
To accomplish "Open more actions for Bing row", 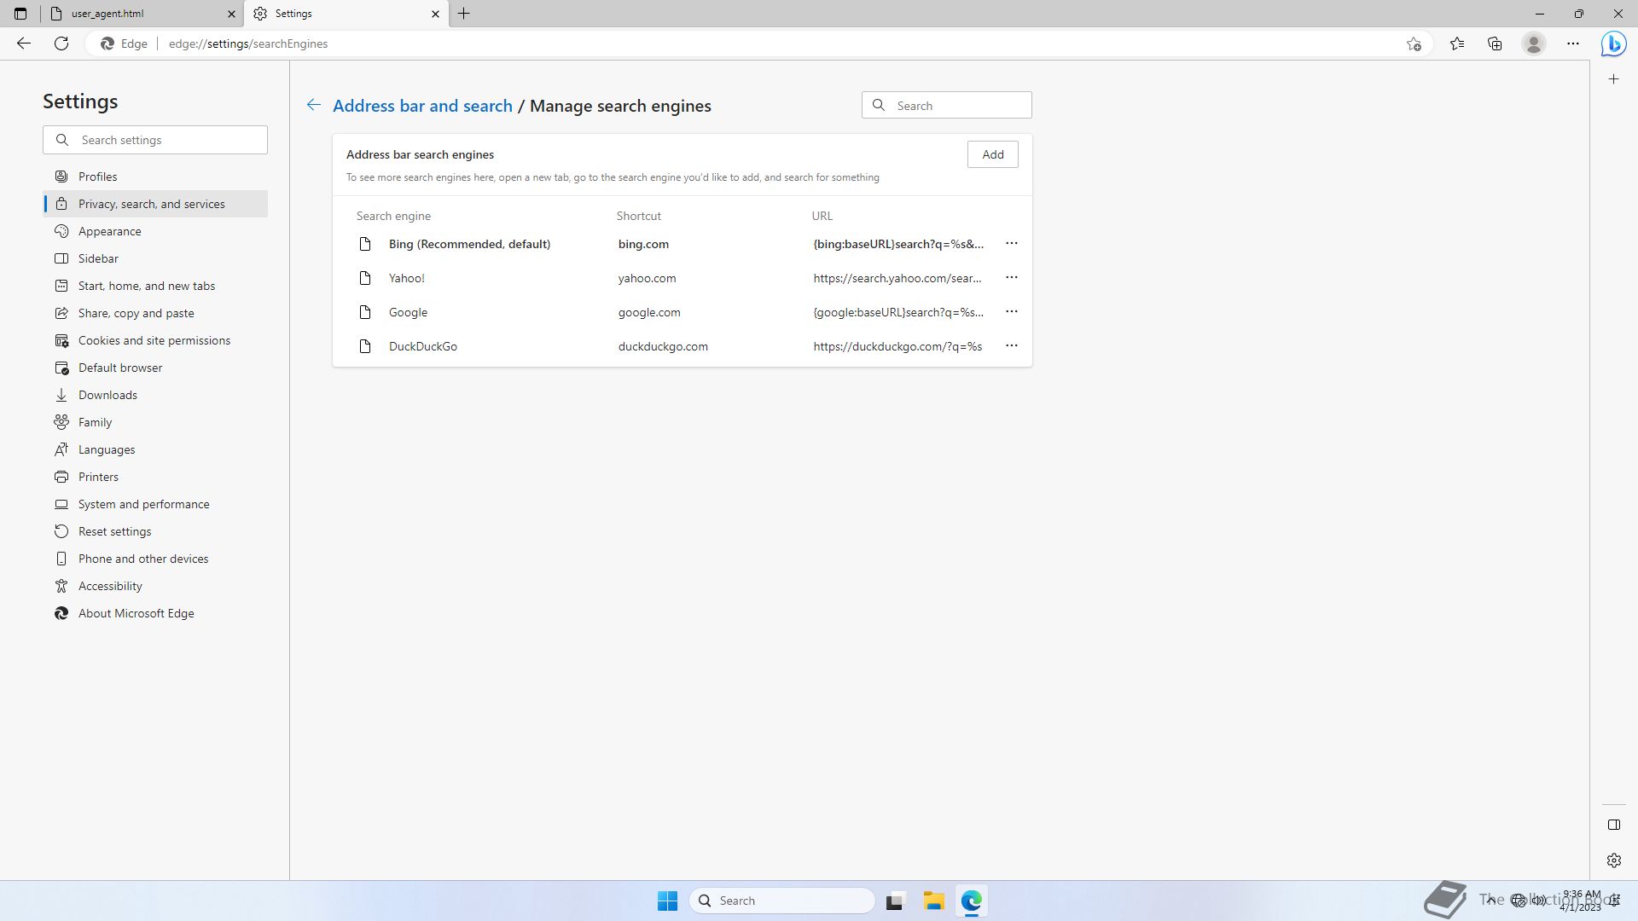I will 1011,244.
